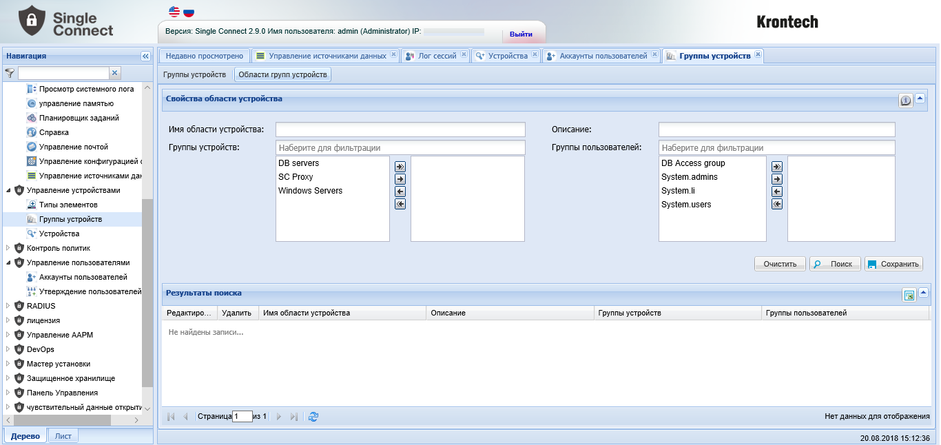This screenshot has width=941, height=445.
Task: Open Планировщик заданий item
Action: (x=79, y=118)
